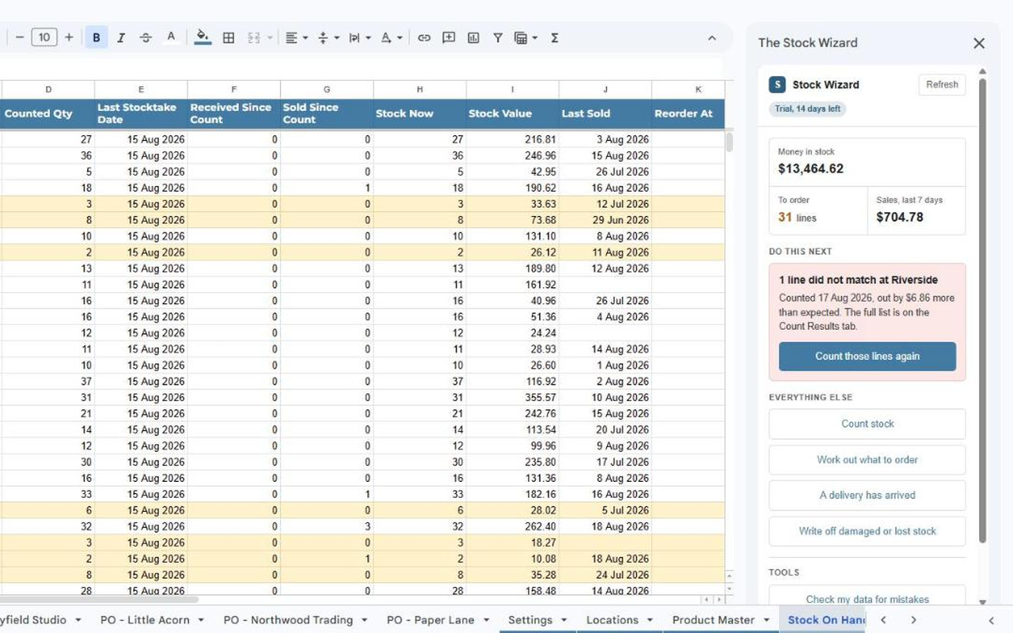Click the table views icon
Viewport: 1013px width, 633px height.
coord(521,37)
